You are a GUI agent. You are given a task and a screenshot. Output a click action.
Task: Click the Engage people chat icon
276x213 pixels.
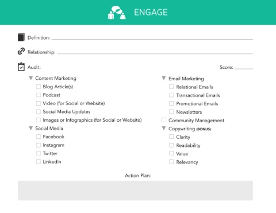click(x=117, y=13)
